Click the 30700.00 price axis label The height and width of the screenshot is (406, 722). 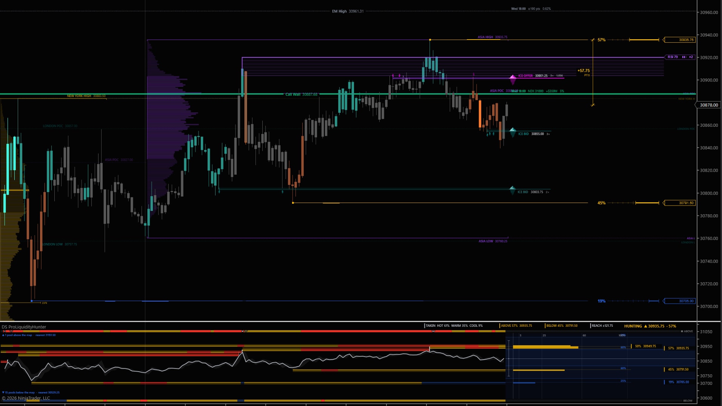[x=709, y=306]
